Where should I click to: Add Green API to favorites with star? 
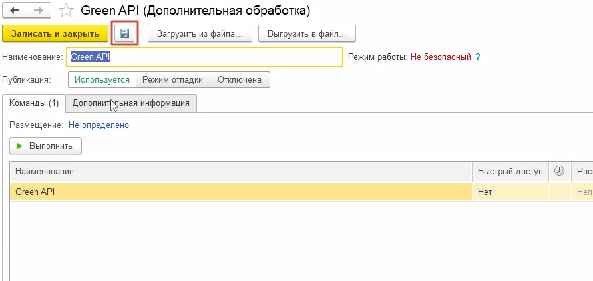(x=65, y=11)
